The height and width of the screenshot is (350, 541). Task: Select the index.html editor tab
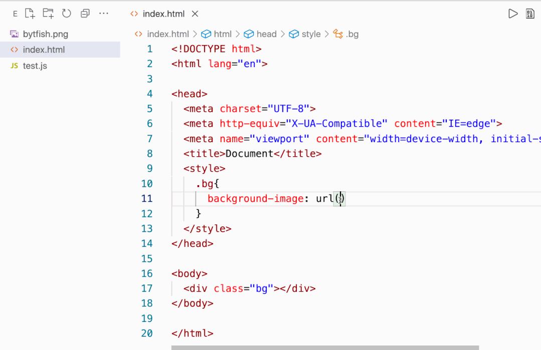(163, 14)
